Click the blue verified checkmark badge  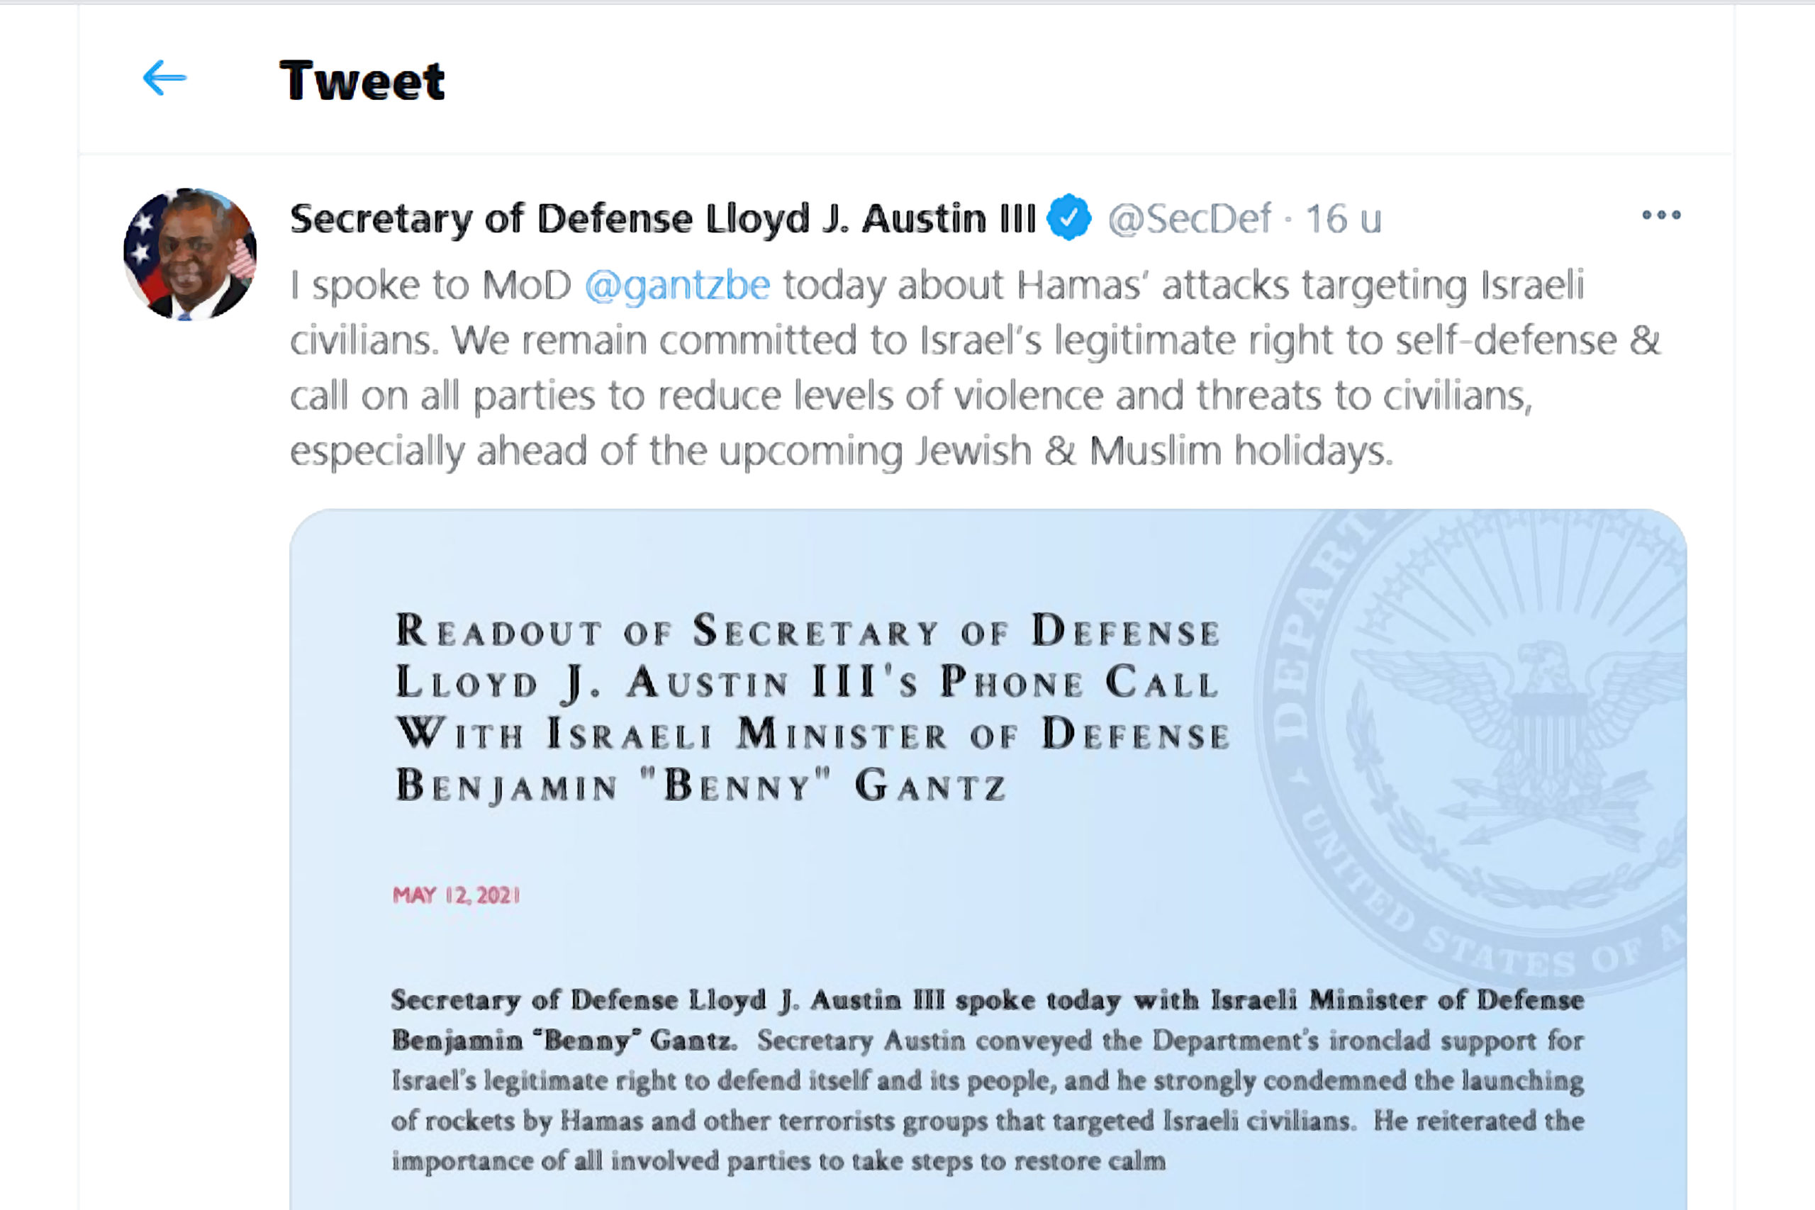pos(1068,218)
